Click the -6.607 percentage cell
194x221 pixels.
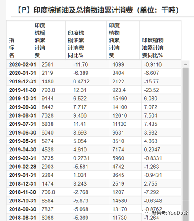(162, 73)
